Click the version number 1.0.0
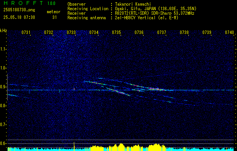This screenshot has width=237, height=151. 51,3
